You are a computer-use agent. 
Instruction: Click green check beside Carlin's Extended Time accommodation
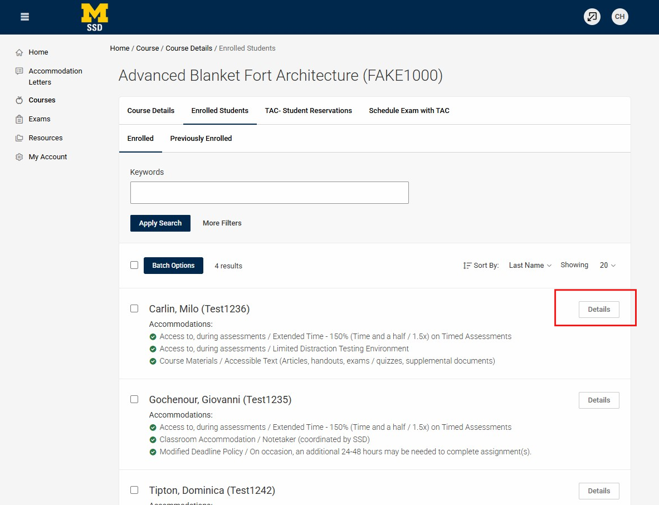coord(153,336)
